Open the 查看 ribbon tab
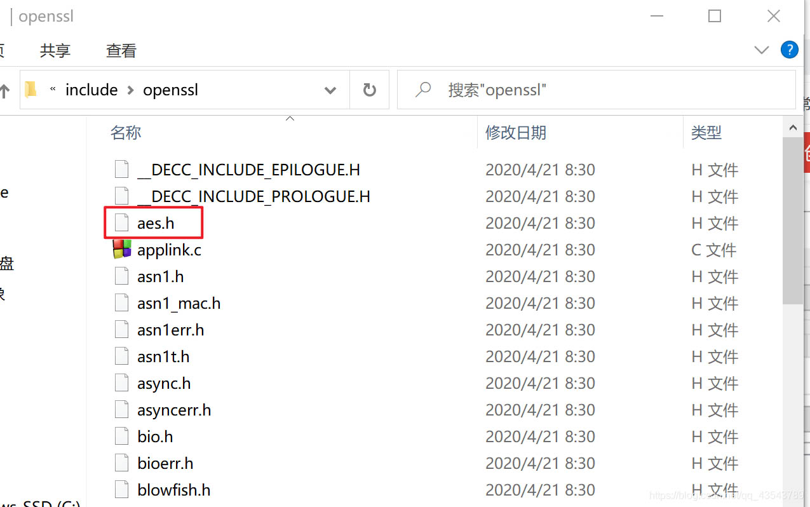Image resolution: width=810 pixels, height=507 pixels. 121,50
